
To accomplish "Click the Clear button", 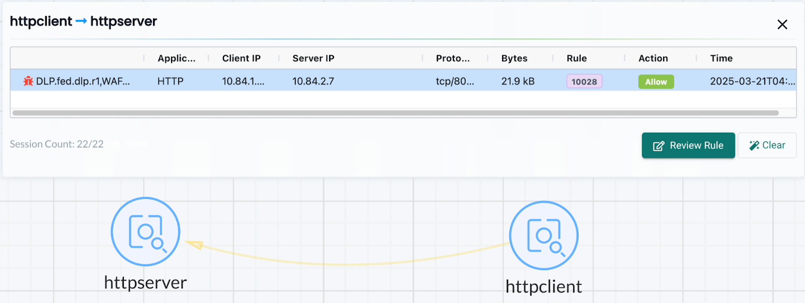I will click(767, 145).
